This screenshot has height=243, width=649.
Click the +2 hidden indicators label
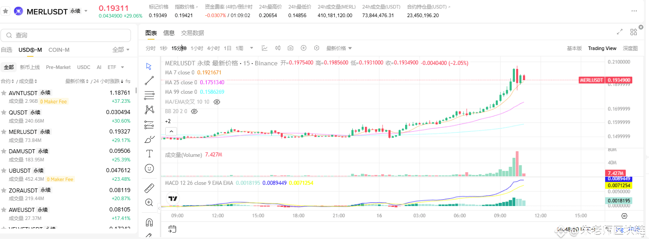point(168,121)
